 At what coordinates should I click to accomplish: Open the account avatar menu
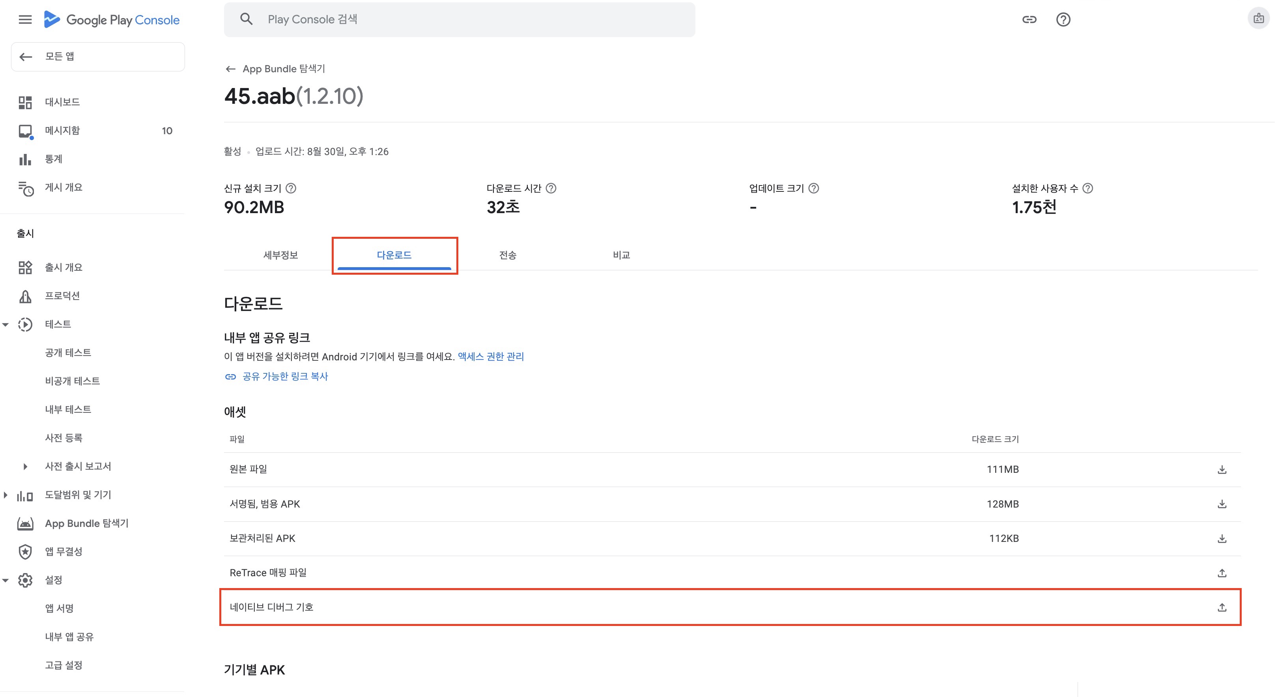(x=1258, y=19)
